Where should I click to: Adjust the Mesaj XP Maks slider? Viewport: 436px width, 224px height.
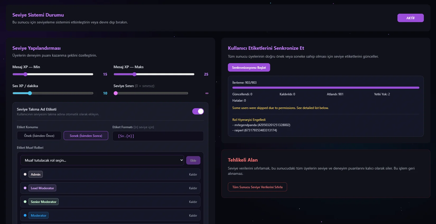(x=154, y=74)
